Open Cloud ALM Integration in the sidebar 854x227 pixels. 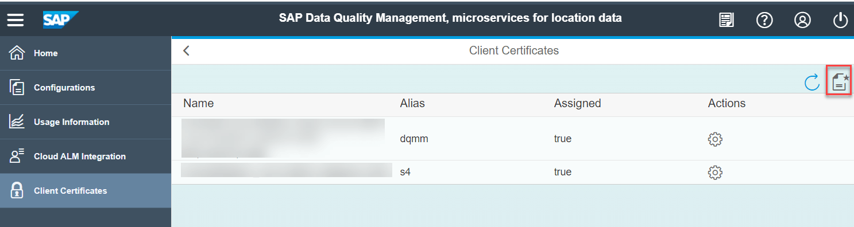tap(86, 156)
